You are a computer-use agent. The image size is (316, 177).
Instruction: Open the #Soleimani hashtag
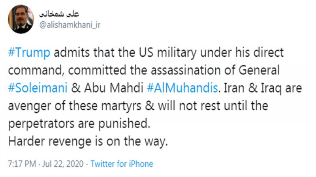pos(38,88)
